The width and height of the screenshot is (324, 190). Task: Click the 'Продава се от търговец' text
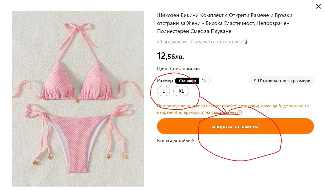[x=217, y=42]
